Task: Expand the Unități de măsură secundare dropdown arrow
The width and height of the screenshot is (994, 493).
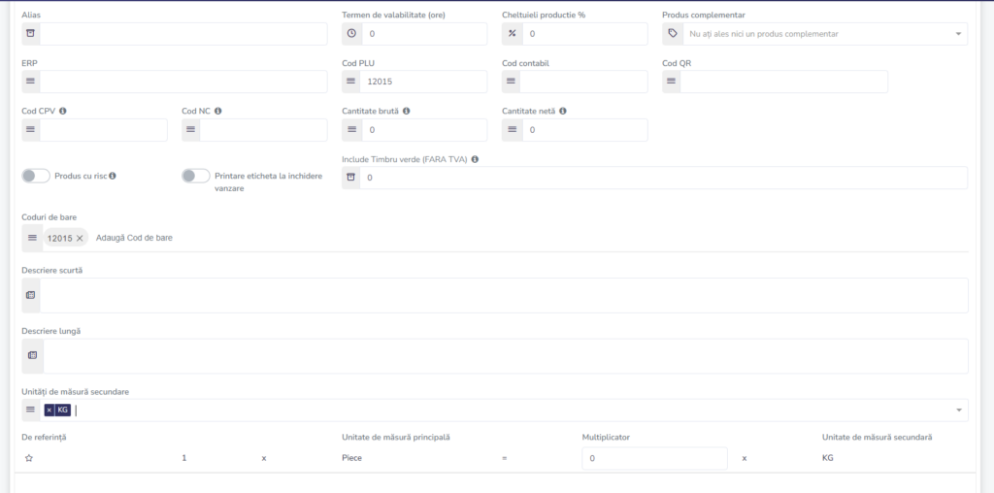Action: (x=959, y=410)
